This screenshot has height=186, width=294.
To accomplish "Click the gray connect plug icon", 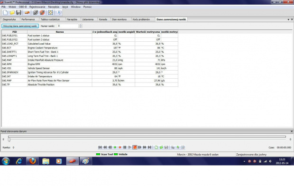I will point(36,13).
